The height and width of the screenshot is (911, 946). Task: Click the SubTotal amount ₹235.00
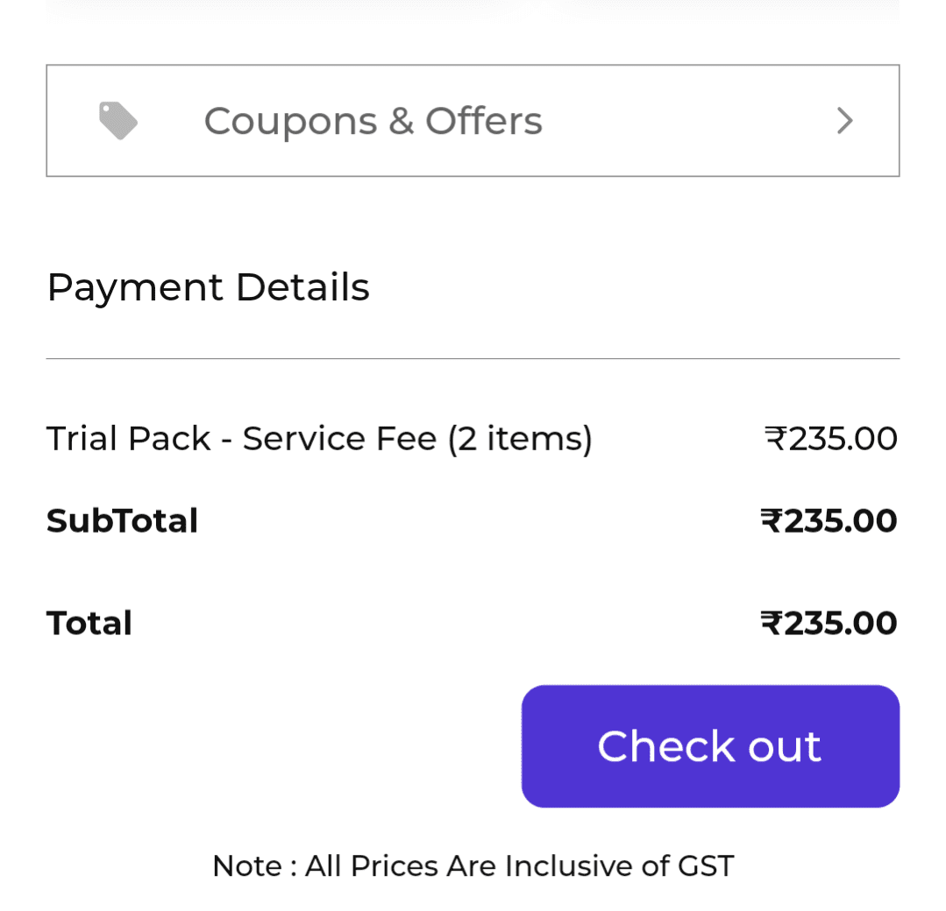(829, 521)
